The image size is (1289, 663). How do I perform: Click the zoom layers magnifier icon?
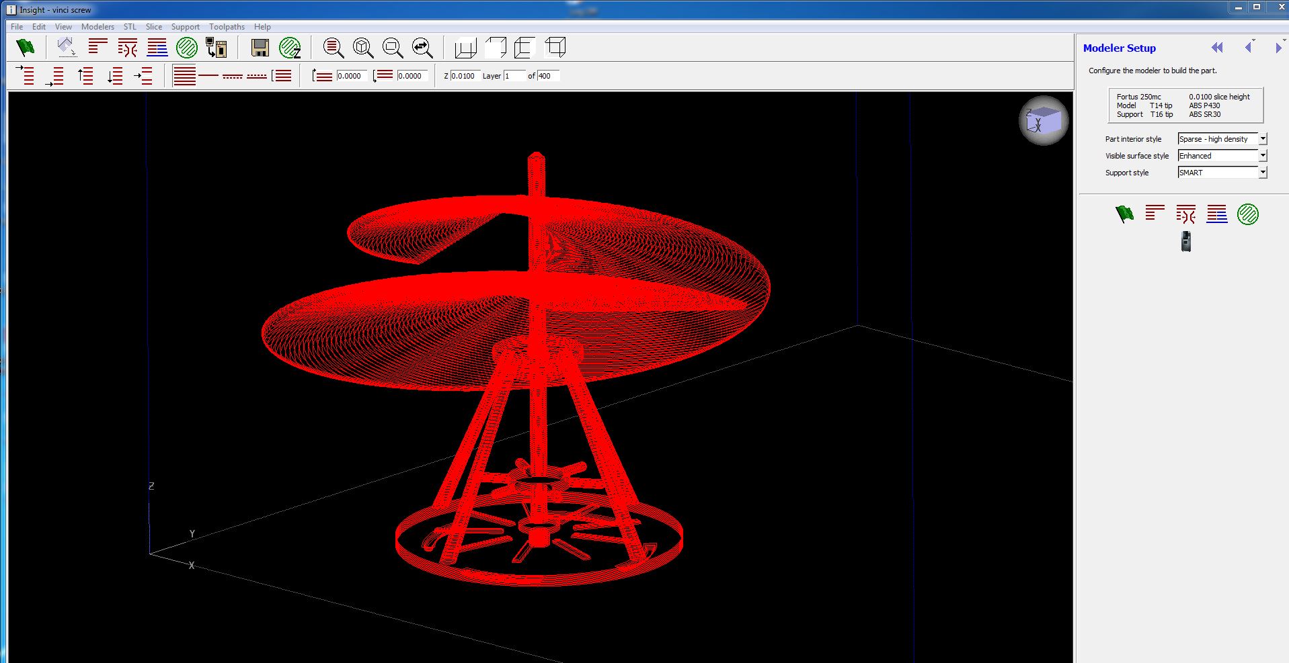tap(334, 48)
